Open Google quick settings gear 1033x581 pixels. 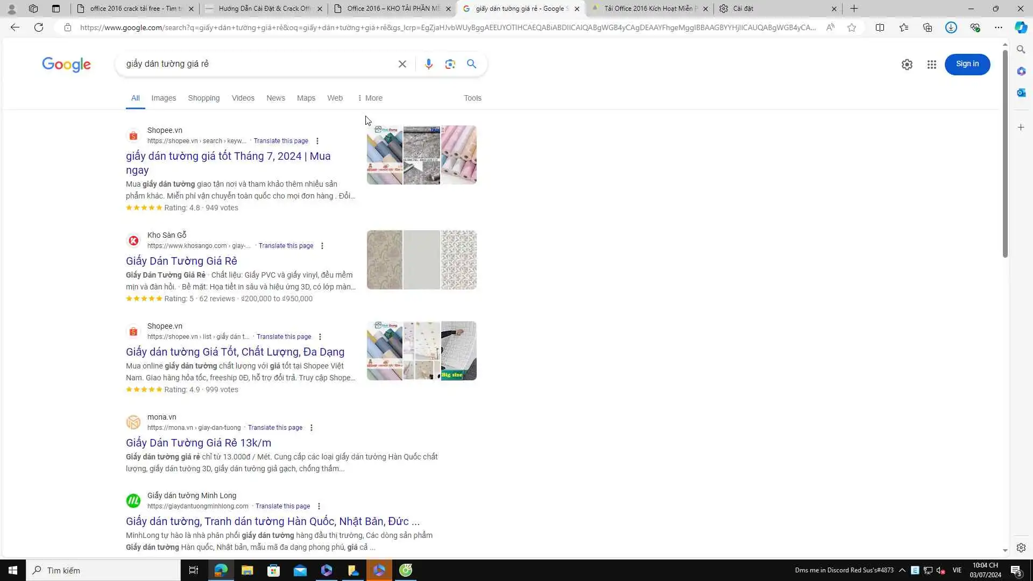pos(907,65)
